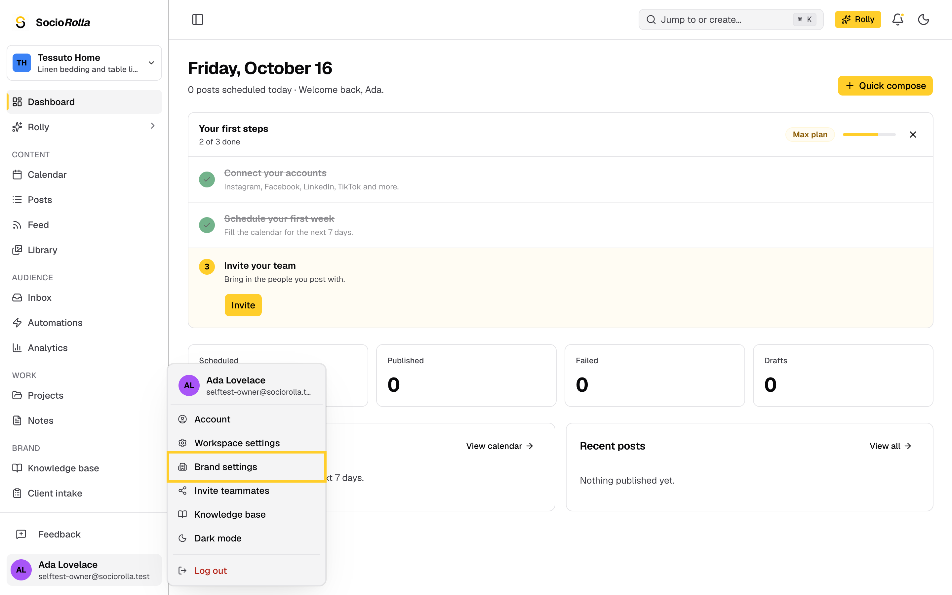
Task: Toggle the sidebar panel icon
Action: click(x=197, y=19)
